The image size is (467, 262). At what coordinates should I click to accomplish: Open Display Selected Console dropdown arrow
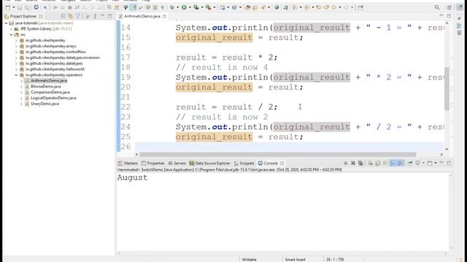coord(423,163)
